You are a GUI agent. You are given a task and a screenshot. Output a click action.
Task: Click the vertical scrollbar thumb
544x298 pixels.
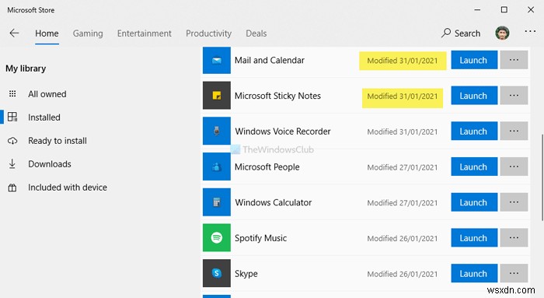click(x=542, y=177)
